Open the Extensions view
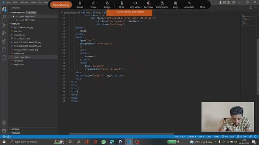Viewport: 259px width, 145px height. tap(4, 41)
